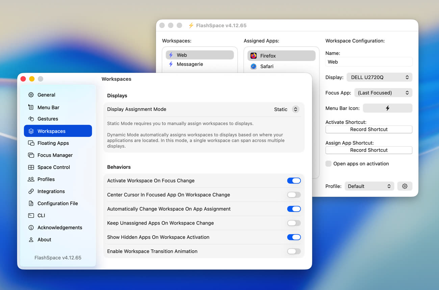Enable Workspace Transition Animation switch
The image size is (439, 290).
coord(294,251)
